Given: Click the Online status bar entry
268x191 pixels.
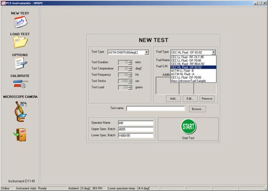Looking at the screenshot, I should [x=5, y=188].
